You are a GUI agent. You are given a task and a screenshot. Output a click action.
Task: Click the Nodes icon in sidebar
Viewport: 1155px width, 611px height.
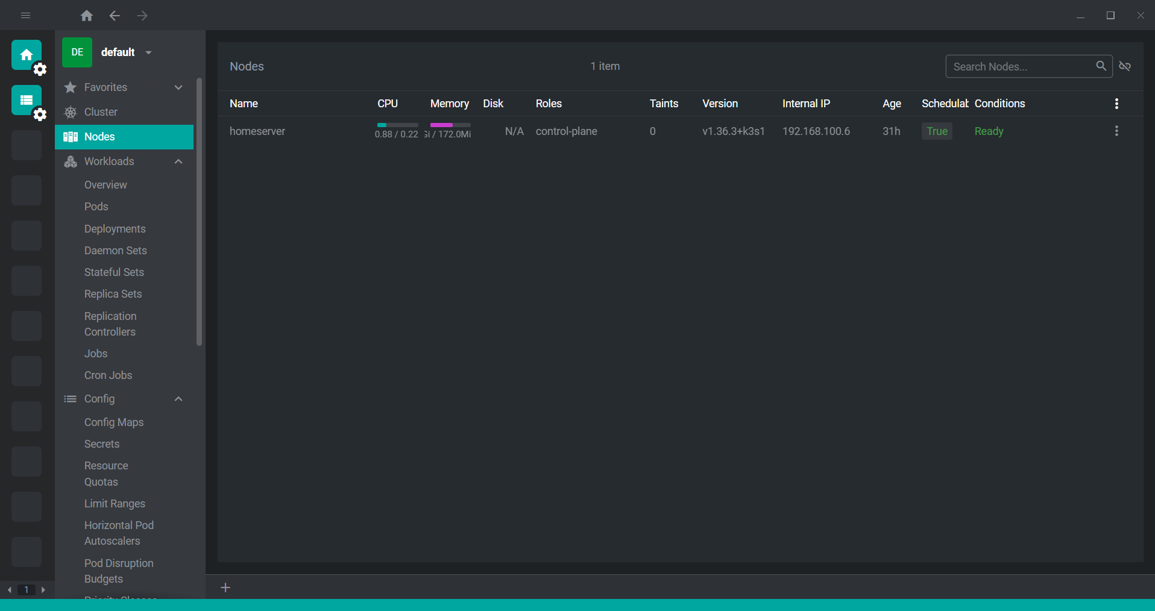[x=71, y=137]
